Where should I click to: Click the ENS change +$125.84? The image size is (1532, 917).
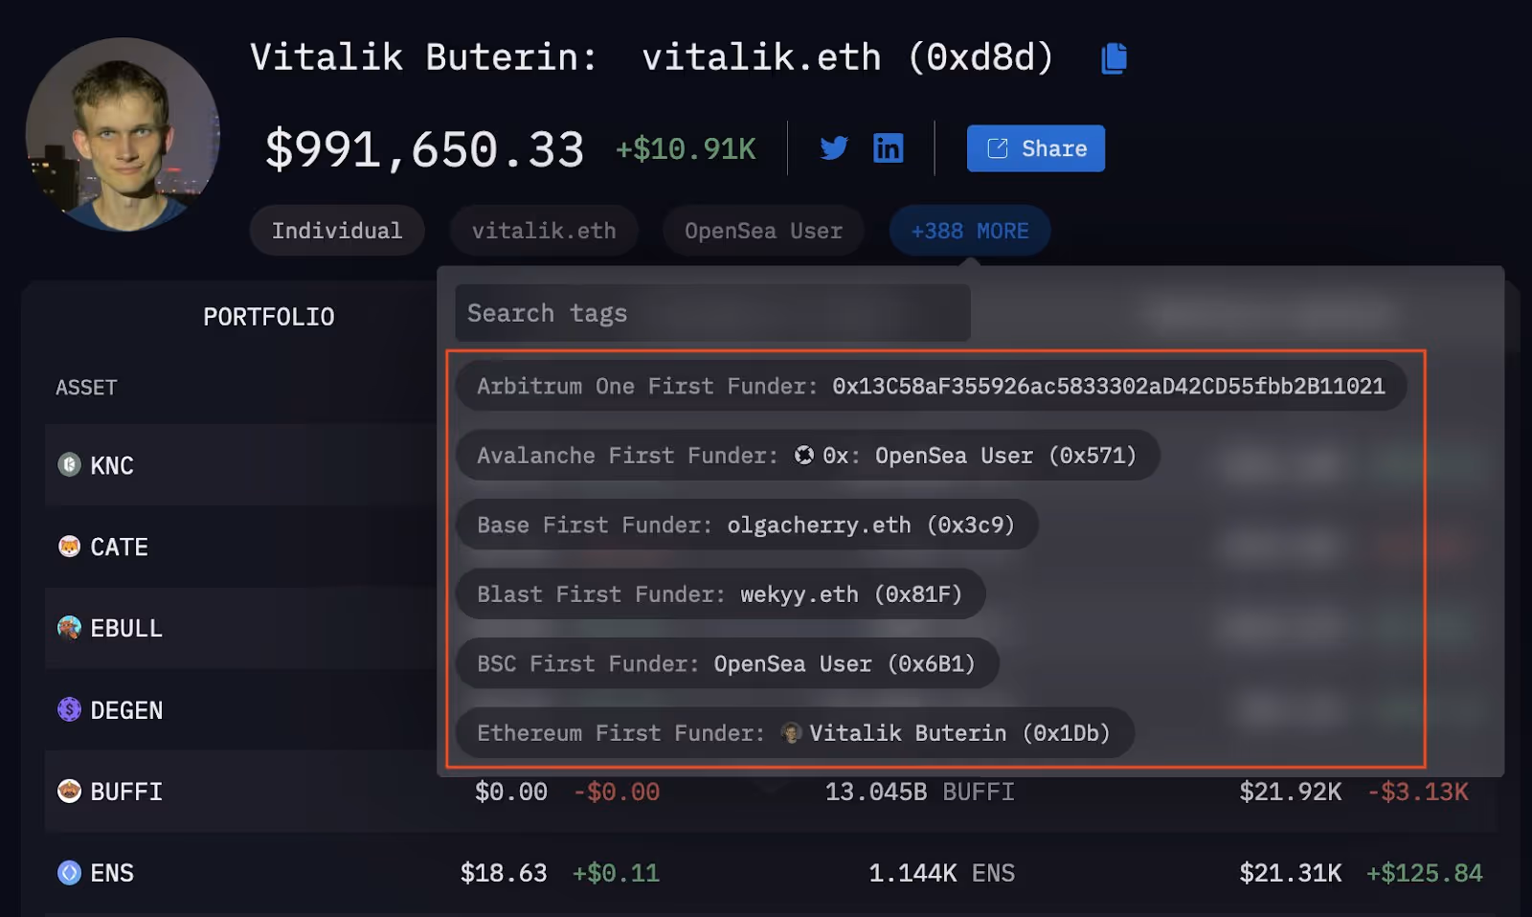click(x=1425, y=874)
